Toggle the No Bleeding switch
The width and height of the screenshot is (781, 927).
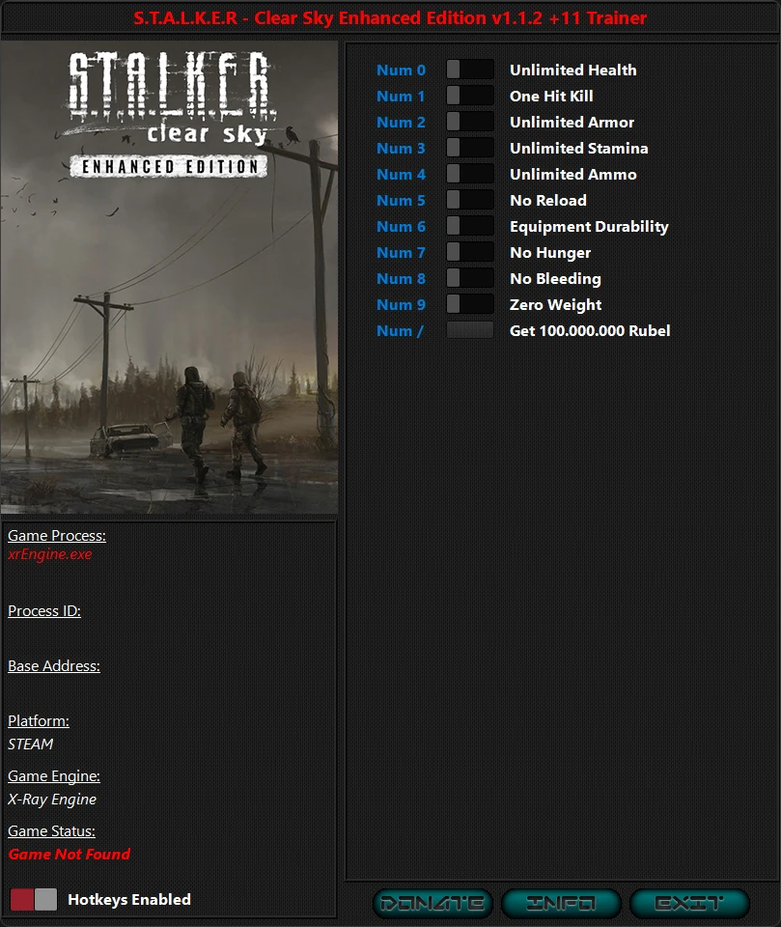tap(469, 278)
